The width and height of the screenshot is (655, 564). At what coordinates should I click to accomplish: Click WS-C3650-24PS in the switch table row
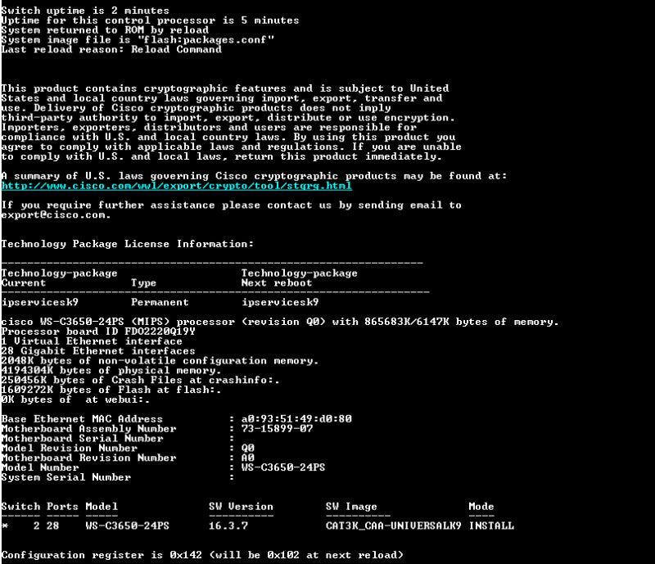coord(128,526)
